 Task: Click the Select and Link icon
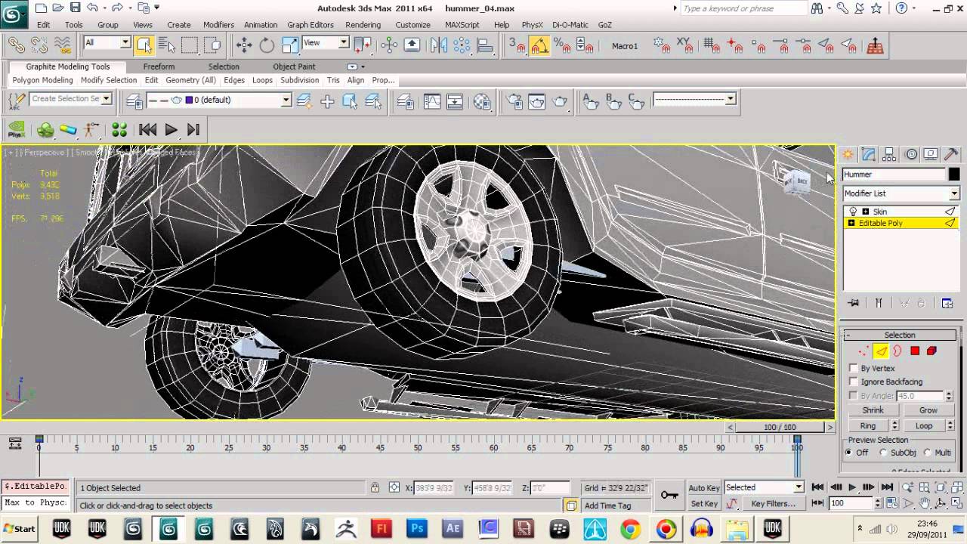coord(16,45)
